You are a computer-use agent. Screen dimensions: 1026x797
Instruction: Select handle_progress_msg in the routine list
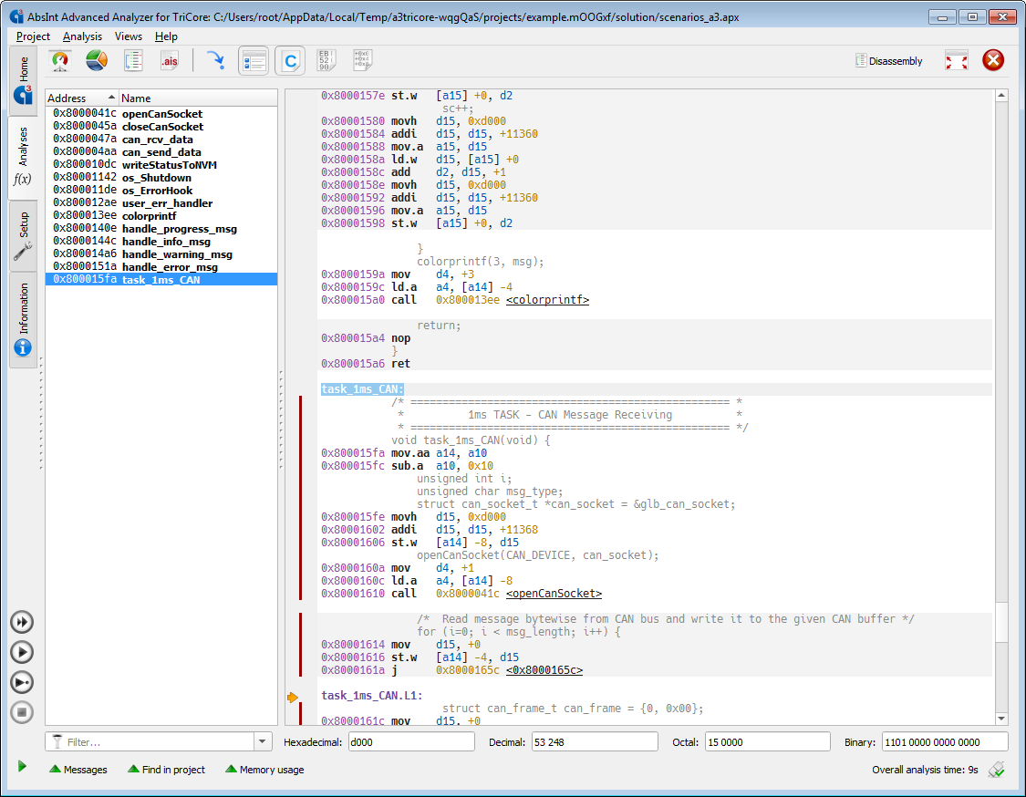point(161,228)
